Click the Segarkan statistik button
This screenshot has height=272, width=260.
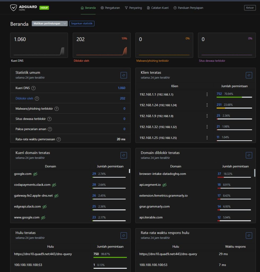[x=82, y=24]
